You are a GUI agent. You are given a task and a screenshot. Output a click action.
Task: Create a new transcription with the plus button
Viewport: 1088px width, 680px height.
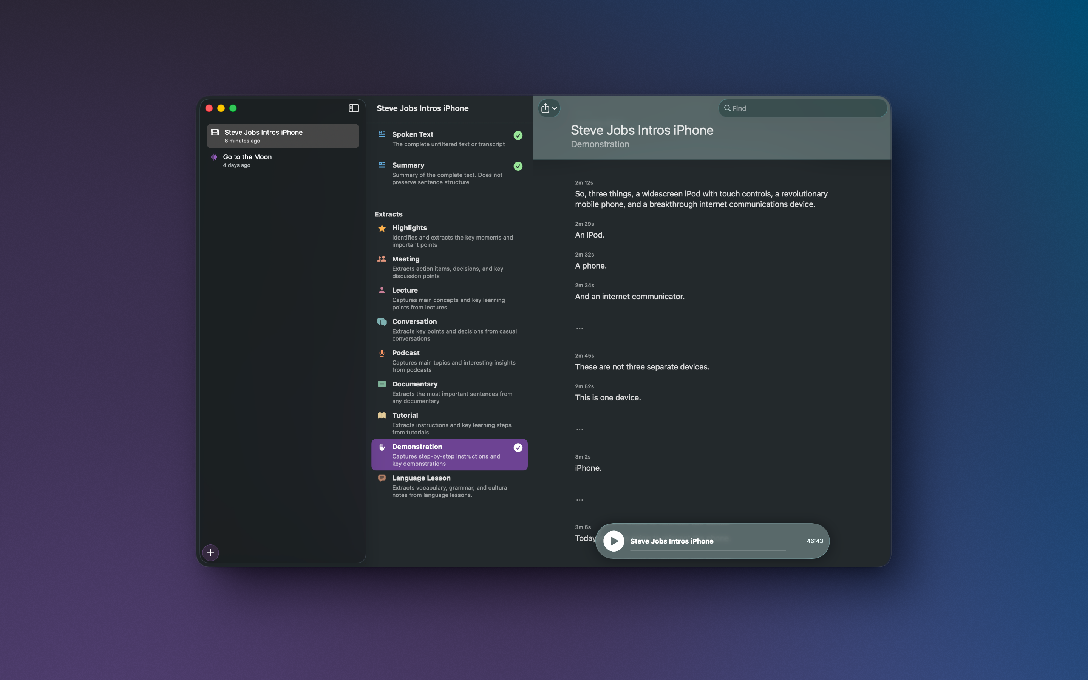(210, 552)
